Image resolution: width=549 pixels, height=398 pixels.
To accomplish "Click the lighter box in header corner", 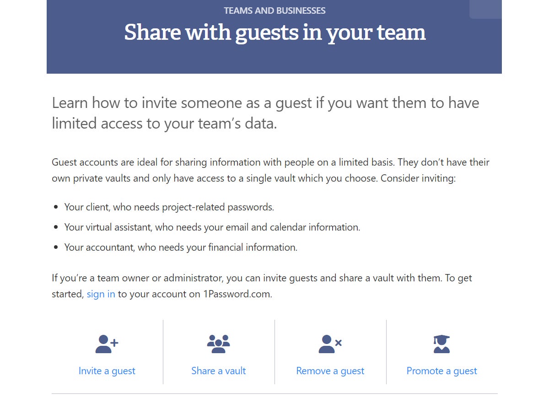I will click(485, 9).
